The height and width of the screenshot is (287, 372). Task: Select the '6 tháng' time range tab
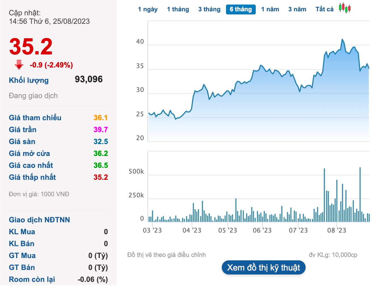tap(241, 9)
